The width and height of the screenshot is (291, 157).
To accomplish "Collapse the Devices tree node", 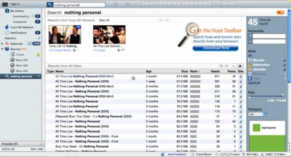I will click(x=2, y=49).
